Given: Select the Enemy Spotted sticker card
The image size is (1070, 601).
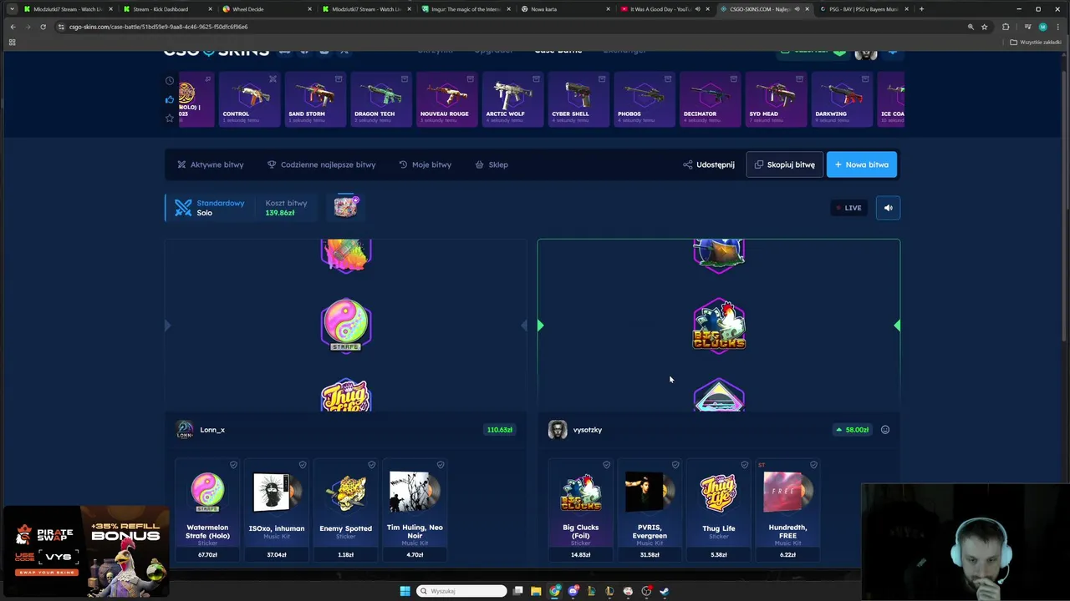Looking at the screenshot, I should pyautogui.click(x=346, y=509).
